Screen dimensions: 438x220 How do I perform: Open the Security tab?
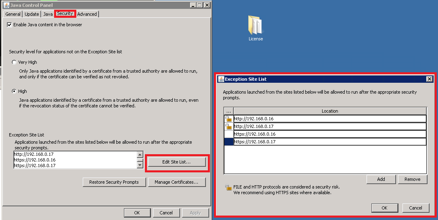click(65, 13)
